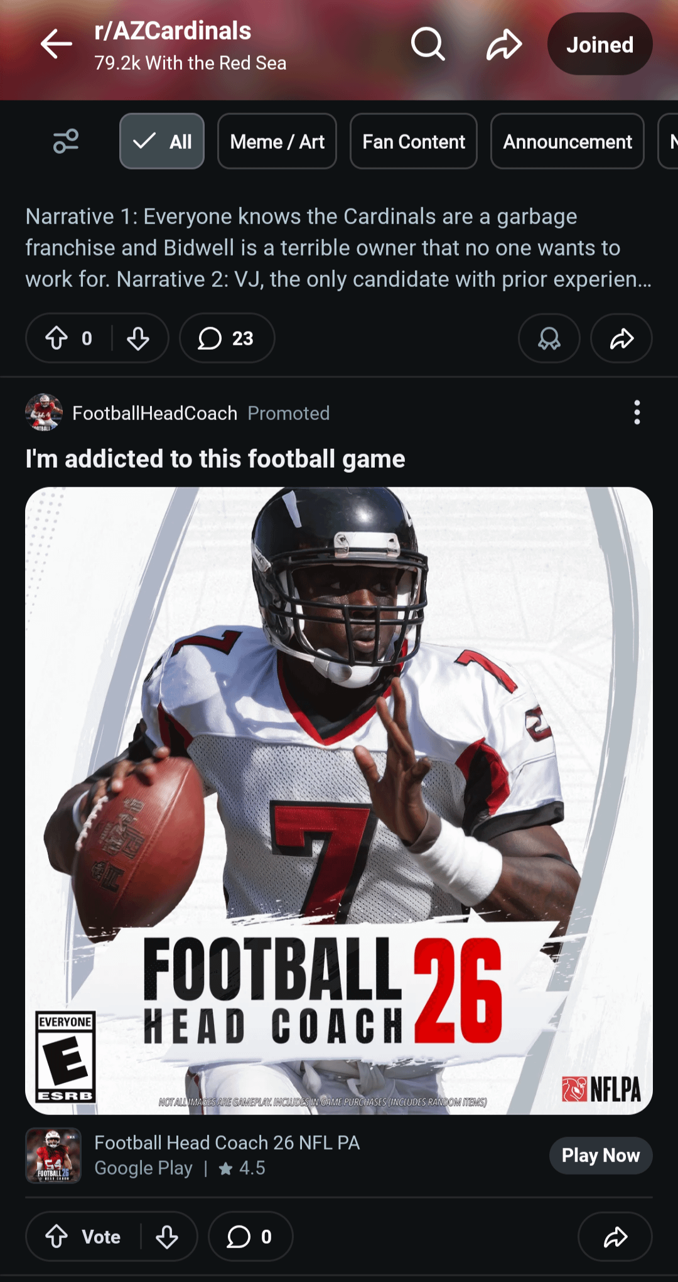The height and width of the screenshot is (1282, 678).
Task: Upvote the promoted football game post
Action: [x=56, y=1237]
